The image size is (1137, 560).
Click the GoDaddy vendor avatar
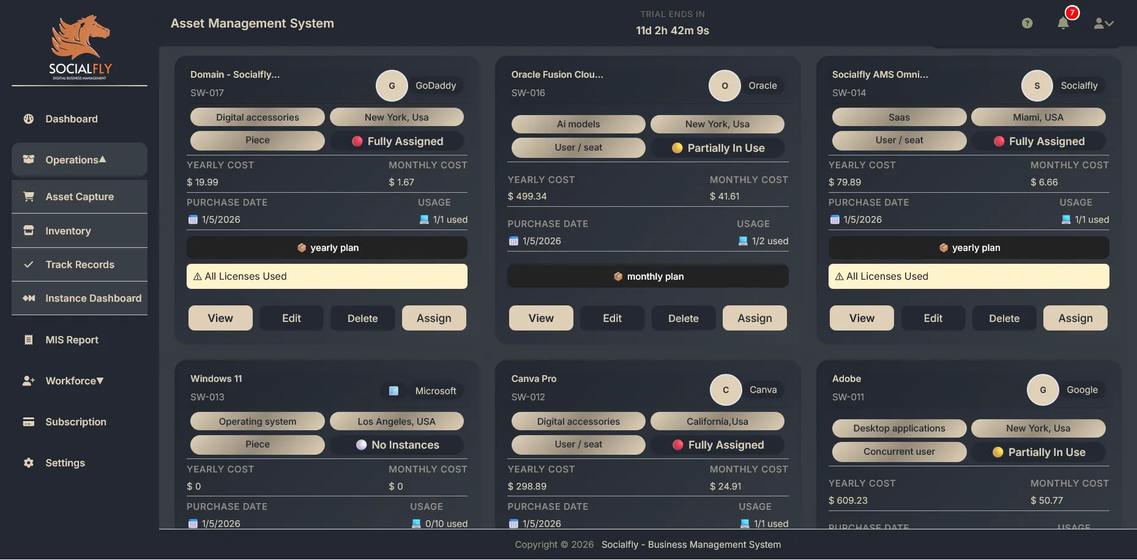(x=392, y=86)
